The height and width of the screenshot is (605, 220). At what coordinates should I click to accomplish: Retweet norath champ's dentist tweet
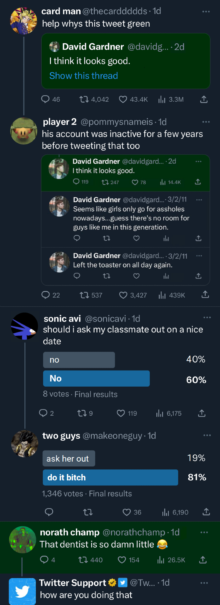(x=83, y=560)
